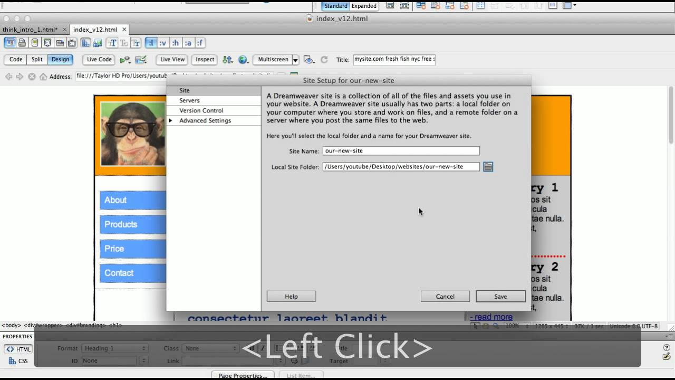
Task: Switch to Code view
Action: coord(16,60)
